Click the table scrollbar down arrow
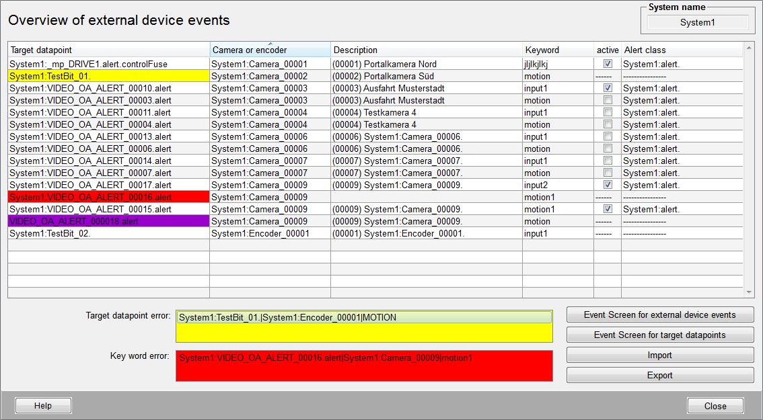 pos(749,292)
